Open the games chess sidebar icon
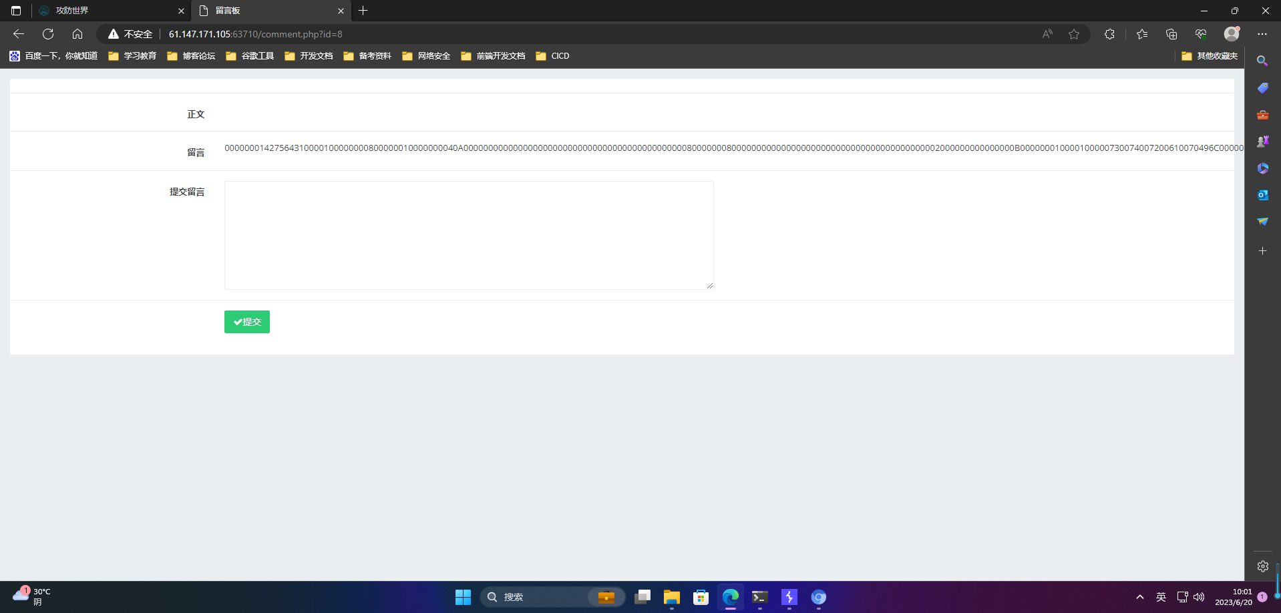 click(1262, 142)
